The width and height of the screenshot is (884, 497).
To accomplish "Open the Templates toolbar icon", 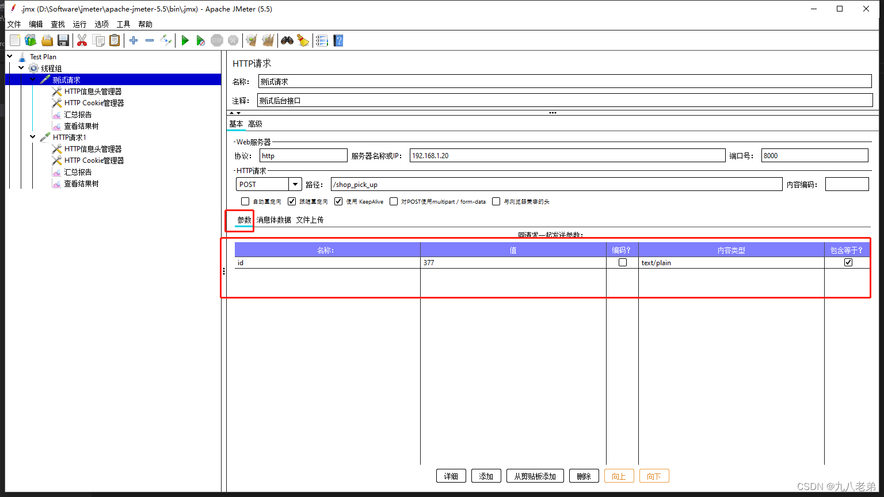I will pyautogui.click(x=31, y=40).
